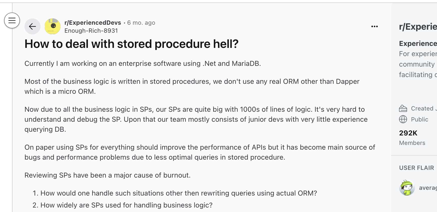The width and height of the screenshot is (437, 212).
Task: Open the sidebar r/Experie community heading
Action: pos(418,27)
